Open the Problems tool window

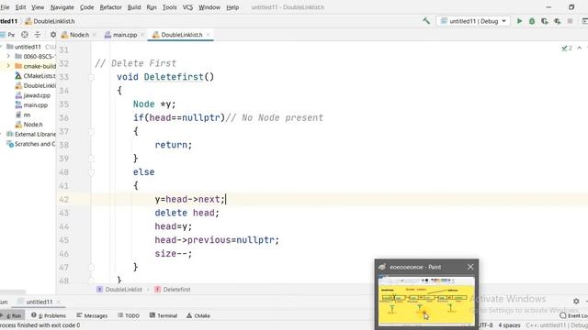point(49,315)
